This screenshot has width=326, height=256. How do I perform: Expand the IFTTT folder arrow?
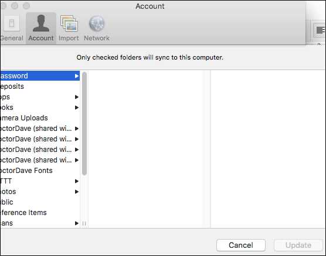(x=77, y=181)
